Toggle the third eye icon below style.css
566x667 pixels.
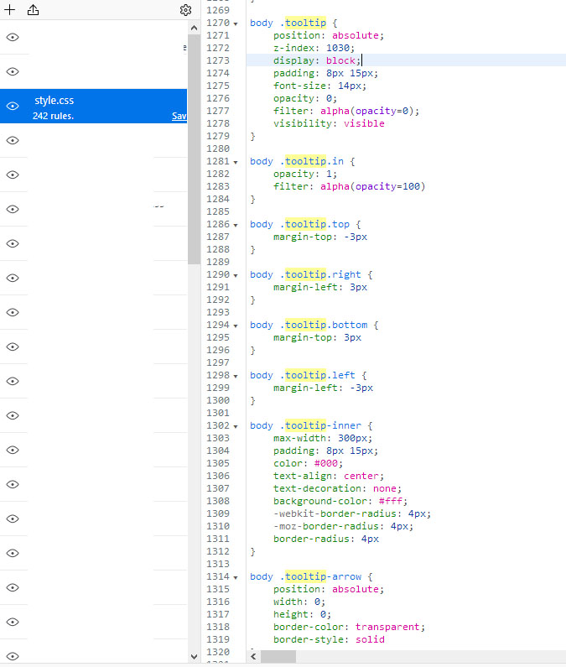pos(13,209)
